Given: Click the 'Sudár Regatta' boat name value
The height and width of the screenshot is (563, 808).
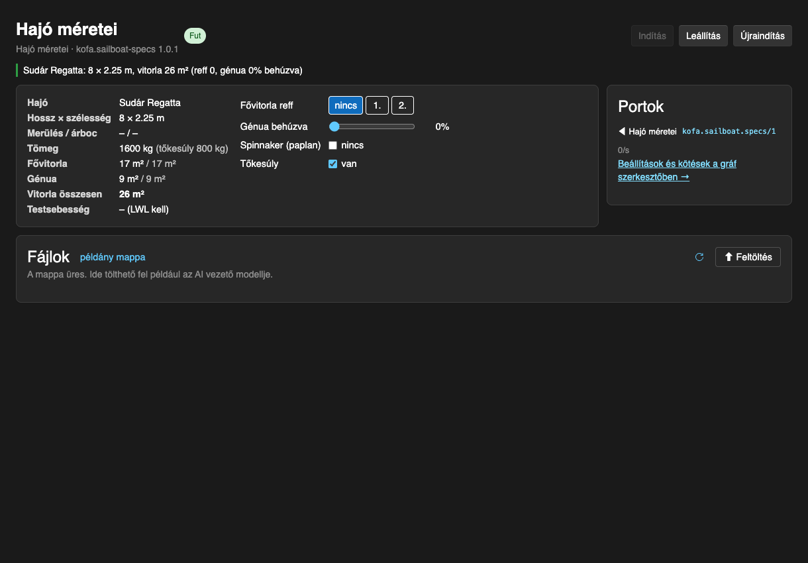Looking at the screenshot, I should pyautogui.click(x=150, y=103).
